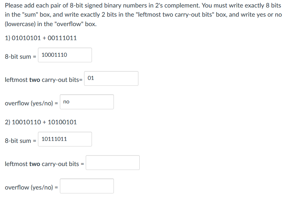
Task: Click the problem 2 "8-bit sum =" label
Action: pyautogui.click(x=21, y=141)
